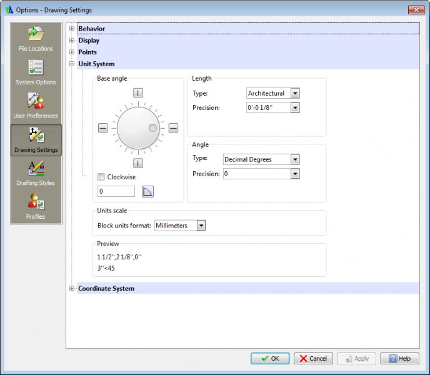Click the application logo in title bar
430x375 pixels.
[9, 10]
